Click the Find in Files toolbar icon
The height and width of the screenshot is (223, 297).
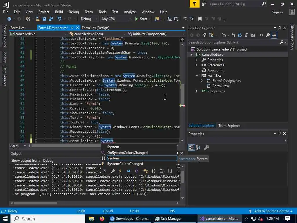tap(157, 19)
